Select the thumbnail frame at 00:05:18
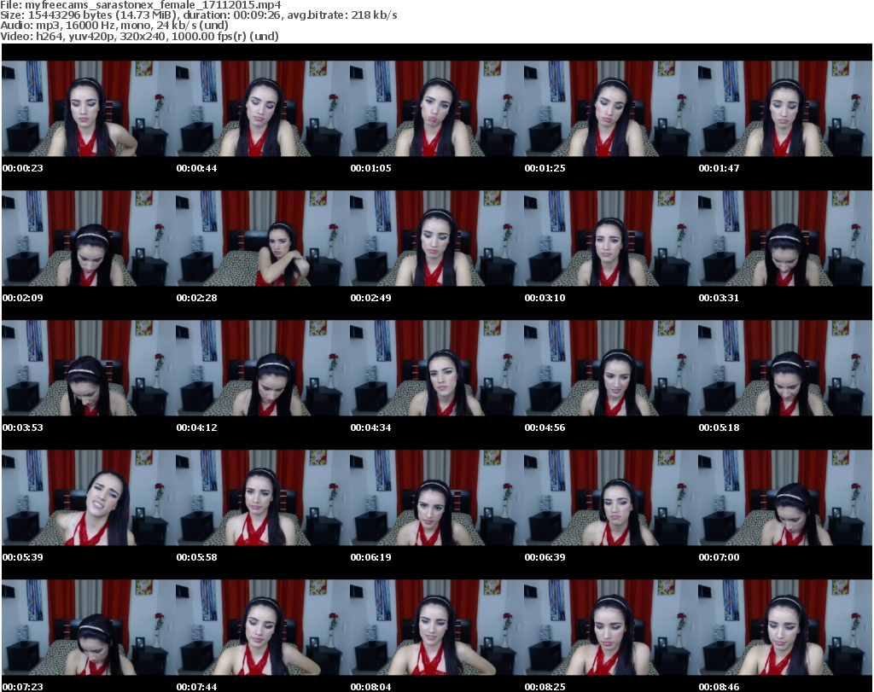Viewport: 874px width, 692px height. tap(785, 368)
